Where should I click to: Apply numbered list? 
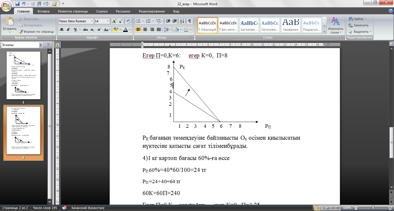[149, 21]
